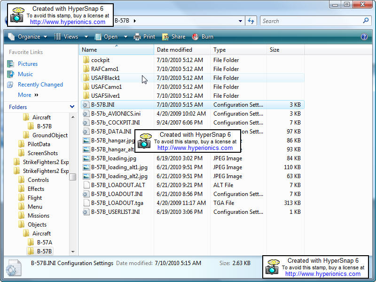Select the cockpit folder icon

(x=86, y=60)
